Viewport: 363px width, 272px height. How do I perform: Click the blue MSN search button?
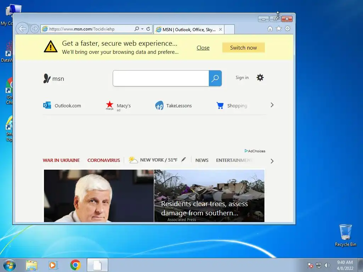[x=215, y=78]
